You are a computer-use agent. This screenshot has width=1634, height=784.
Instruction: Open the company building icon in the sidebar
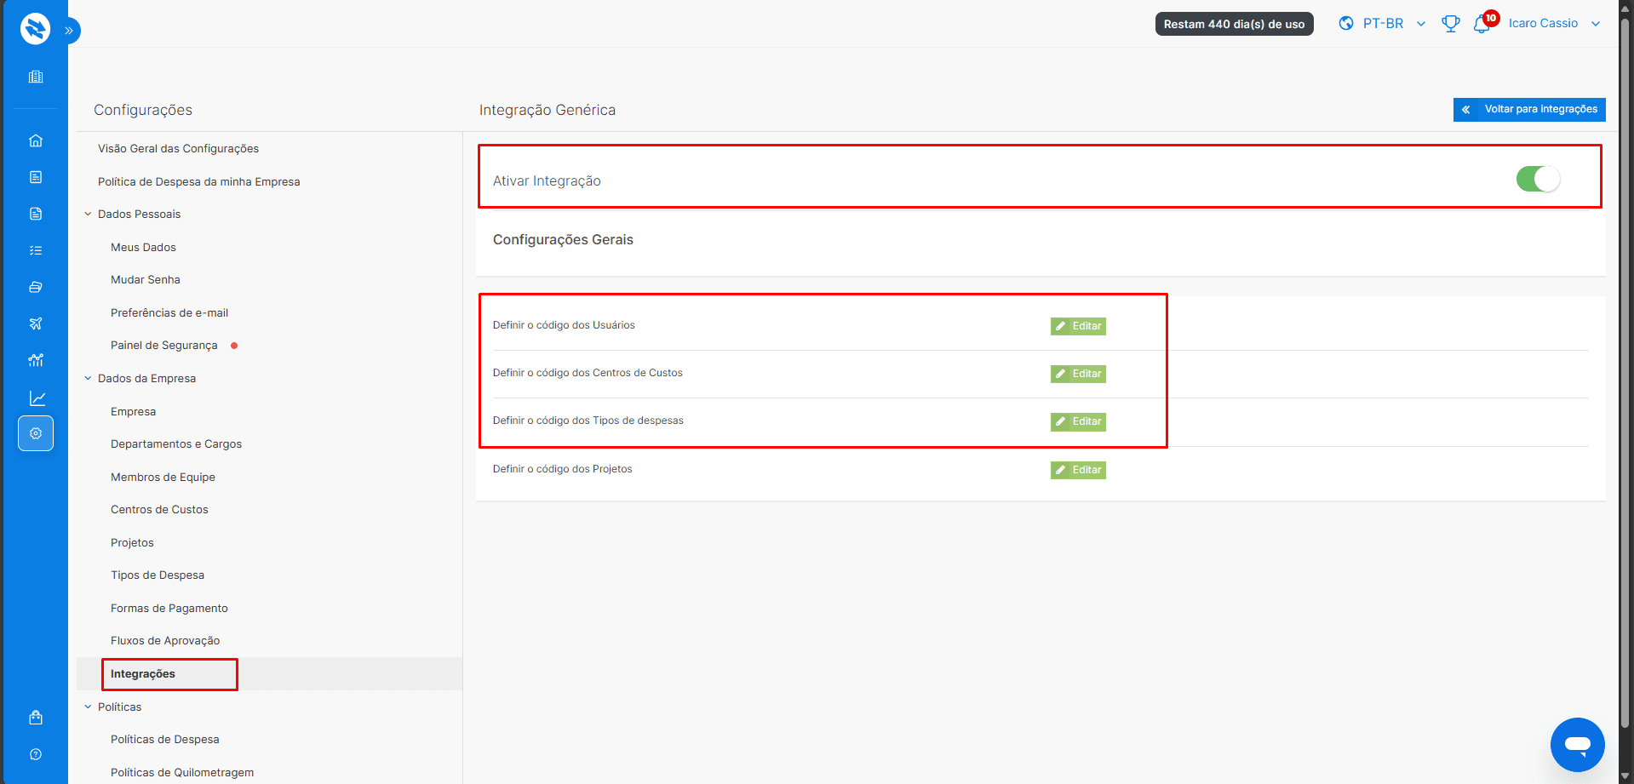click(x=36, y=77)
